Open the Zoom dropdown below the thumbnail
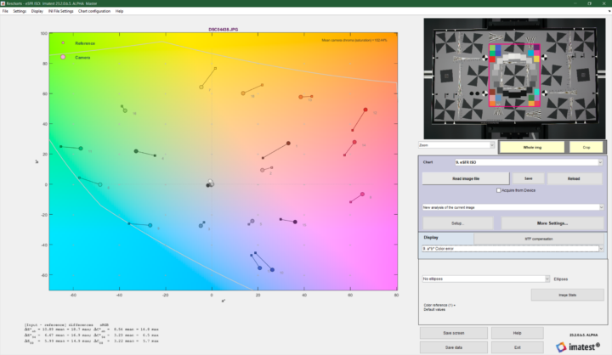Viewport: 612px width, 355px height. pyautogui.click(x=456, y=145)
